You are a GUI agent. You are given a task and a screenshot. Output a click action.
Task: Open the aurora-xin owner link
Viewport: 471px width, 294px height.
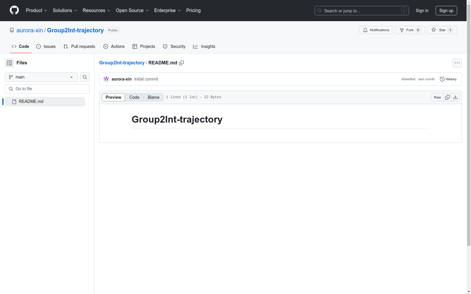pos(30,30)
